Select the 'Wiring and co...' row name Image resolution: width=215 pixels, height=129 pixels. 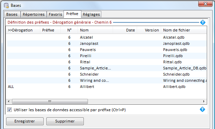[94, 80]
